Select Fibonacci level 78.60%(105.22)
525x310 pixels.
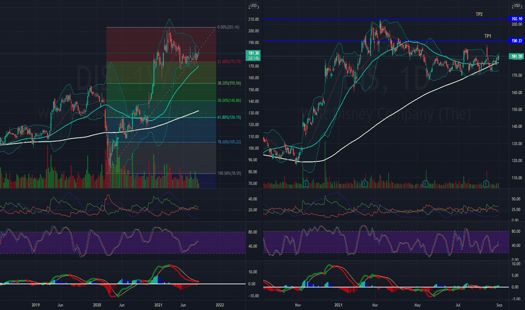click(229, 142)
